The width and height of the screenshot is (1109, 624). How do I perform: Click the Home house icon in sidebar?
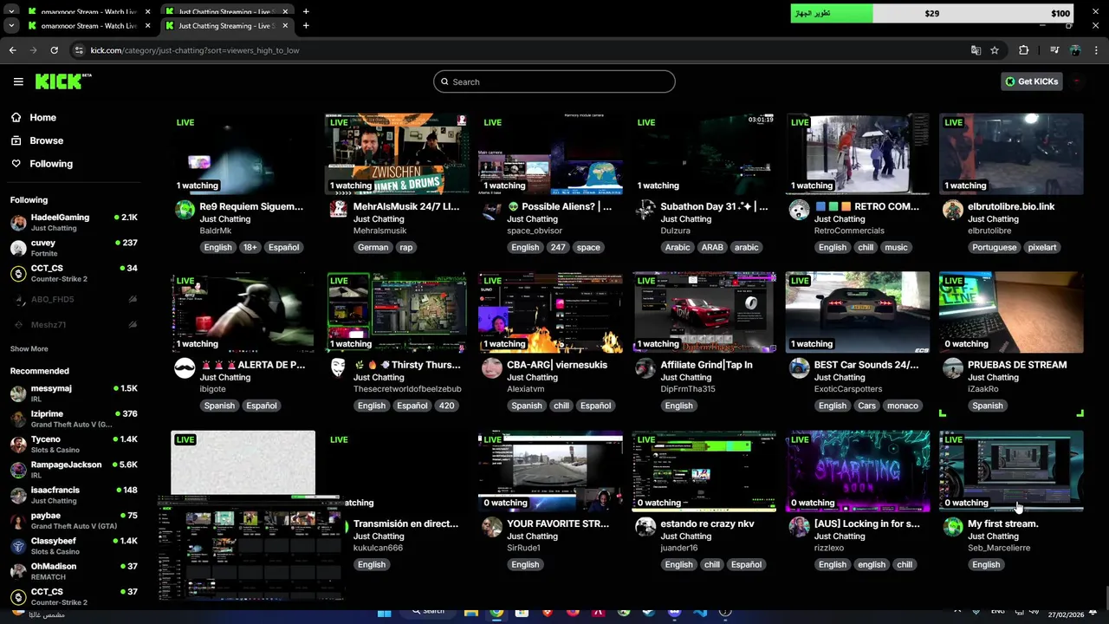point(16,118)
